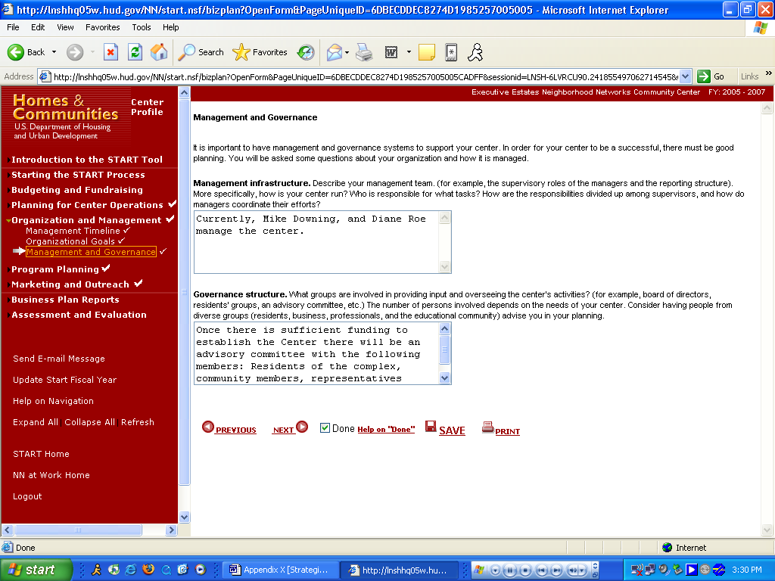Click the Windows Start button
This screenshot has height=581, width=775.
point(36,570)
